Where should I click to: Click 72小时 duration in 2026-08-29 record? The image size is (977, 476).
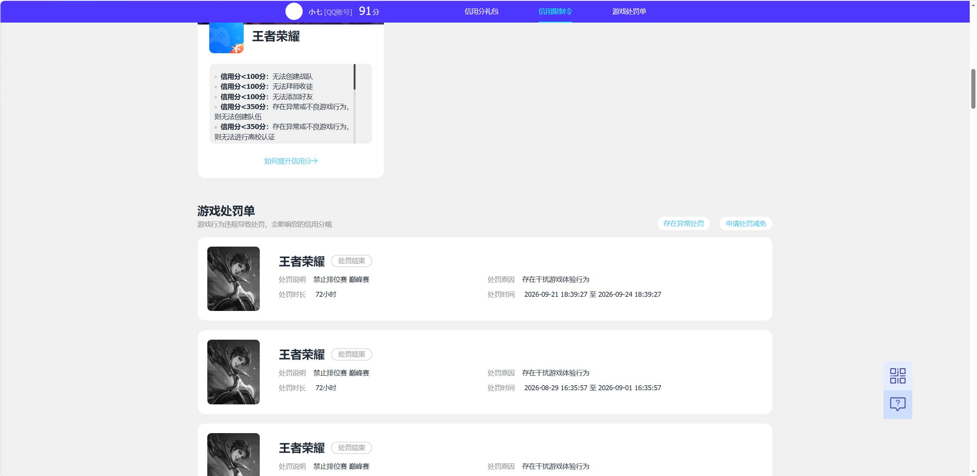click(326, 388)
